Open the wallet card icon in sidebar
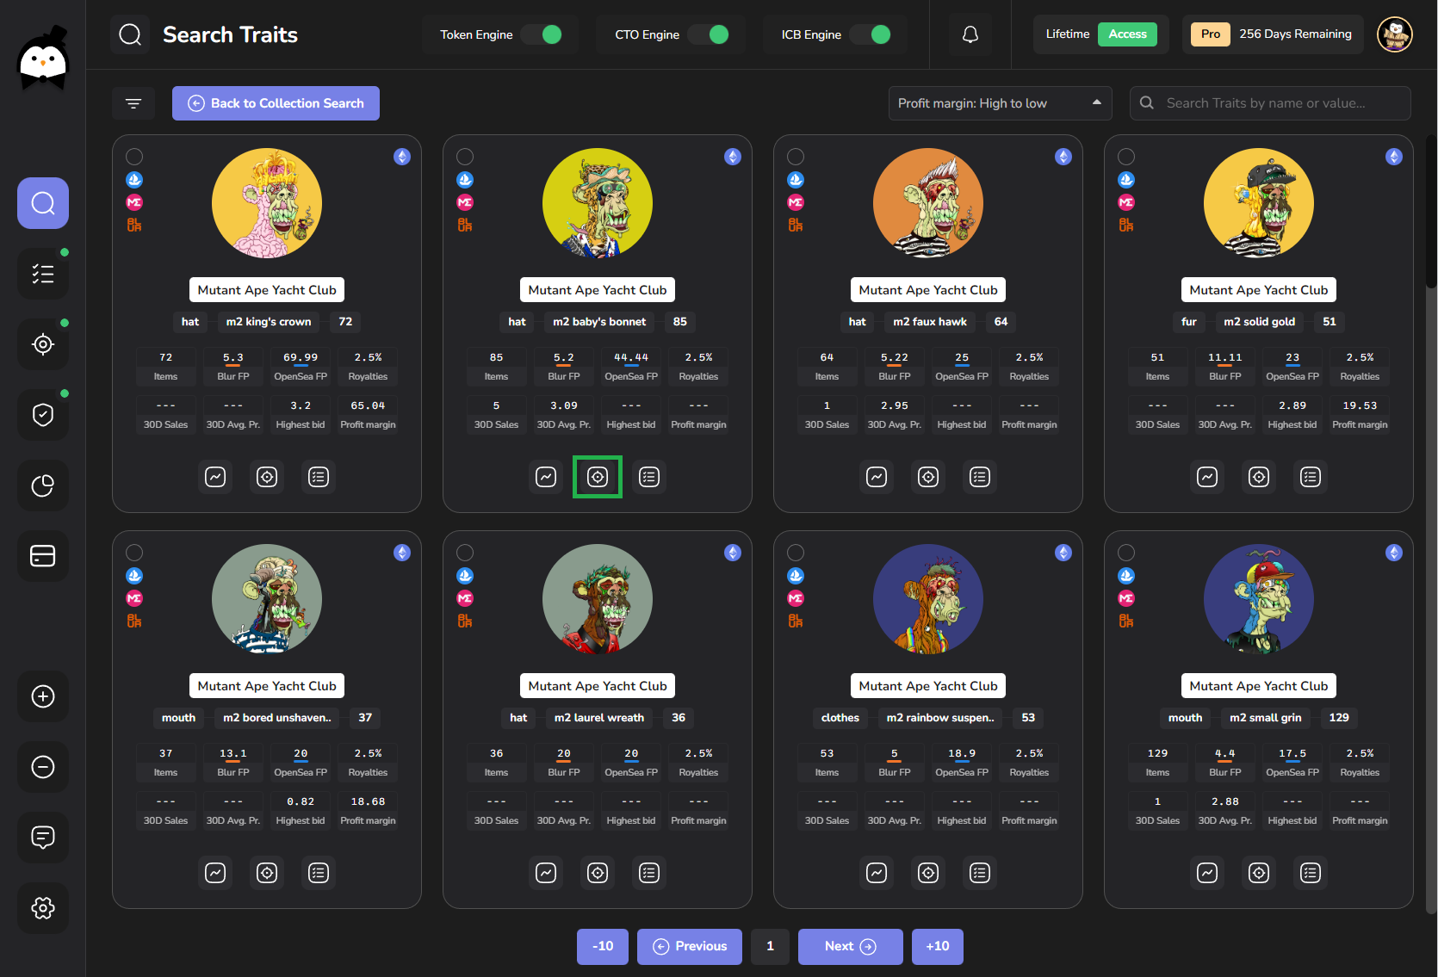This screenshot has width=1438, height=977. click(43, 556)
